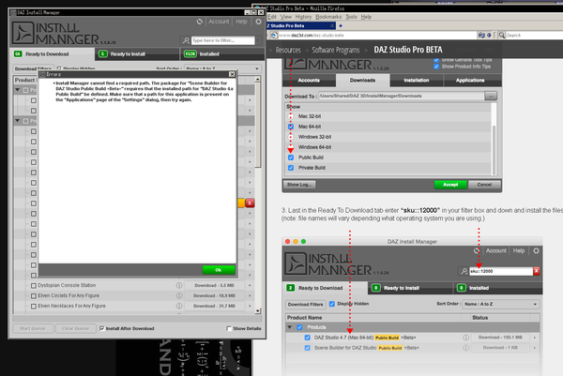Collapse the second product group triangle
The width and height of the screenshot is (563, 376).
[x=18, y=121]
